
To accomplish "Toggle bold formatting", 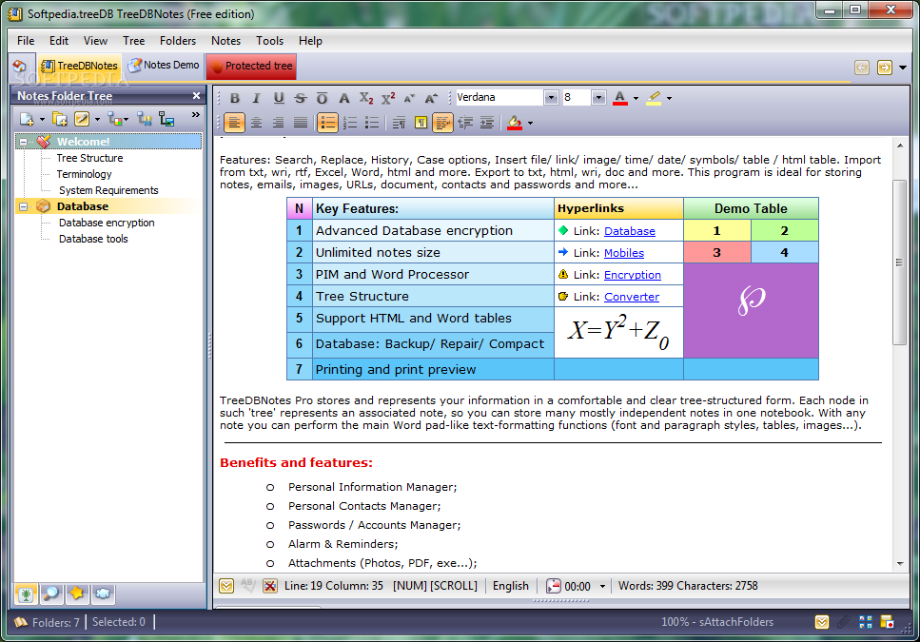I will tap(235, 98).
